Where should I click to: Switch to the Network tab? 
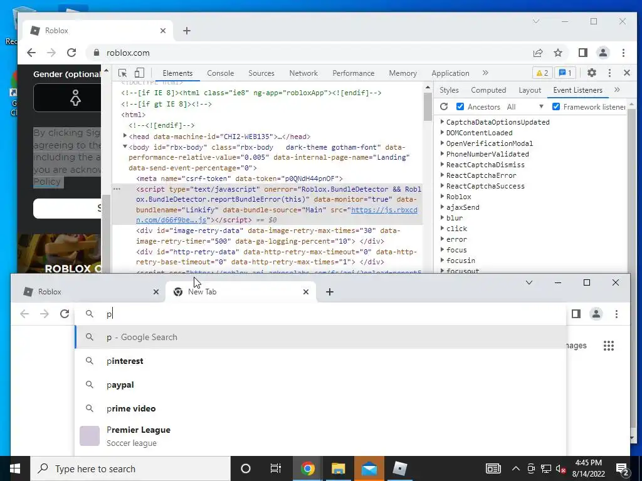click(x=303, y=73)
